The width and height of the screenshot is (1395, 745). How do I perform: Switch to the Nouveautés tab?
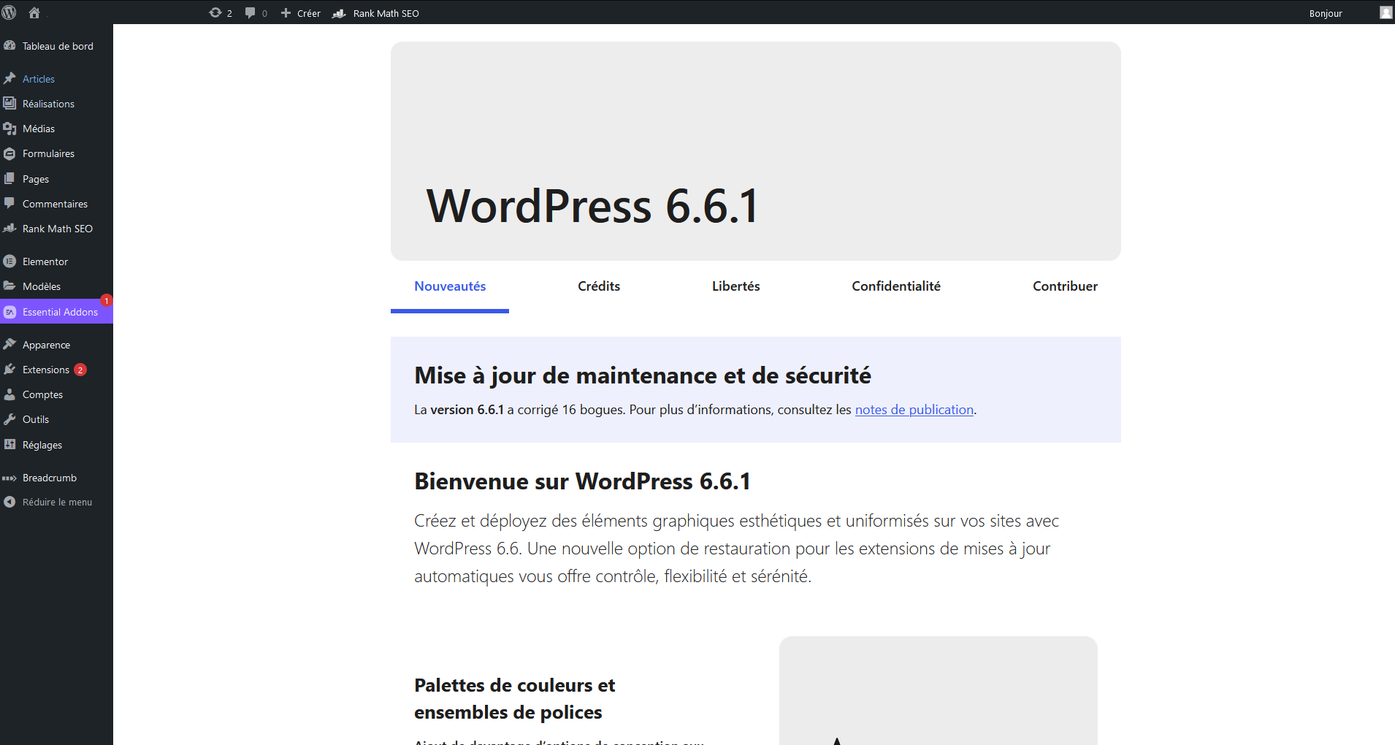tap(450, 286)
